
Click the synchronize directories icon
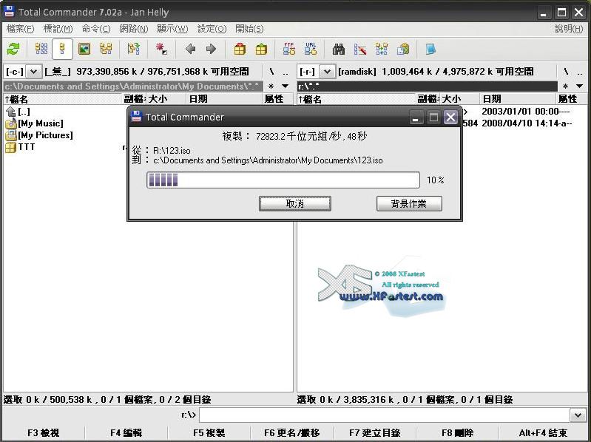[x=382, y=49]
